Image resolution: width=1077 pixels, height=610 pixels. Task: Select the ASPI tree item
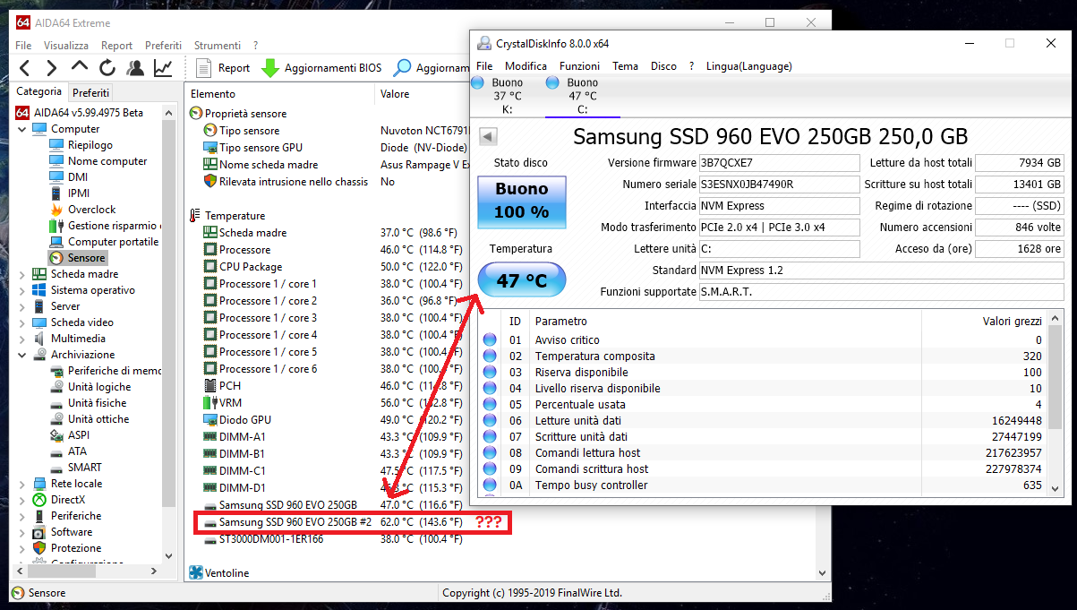coord(79,435)
